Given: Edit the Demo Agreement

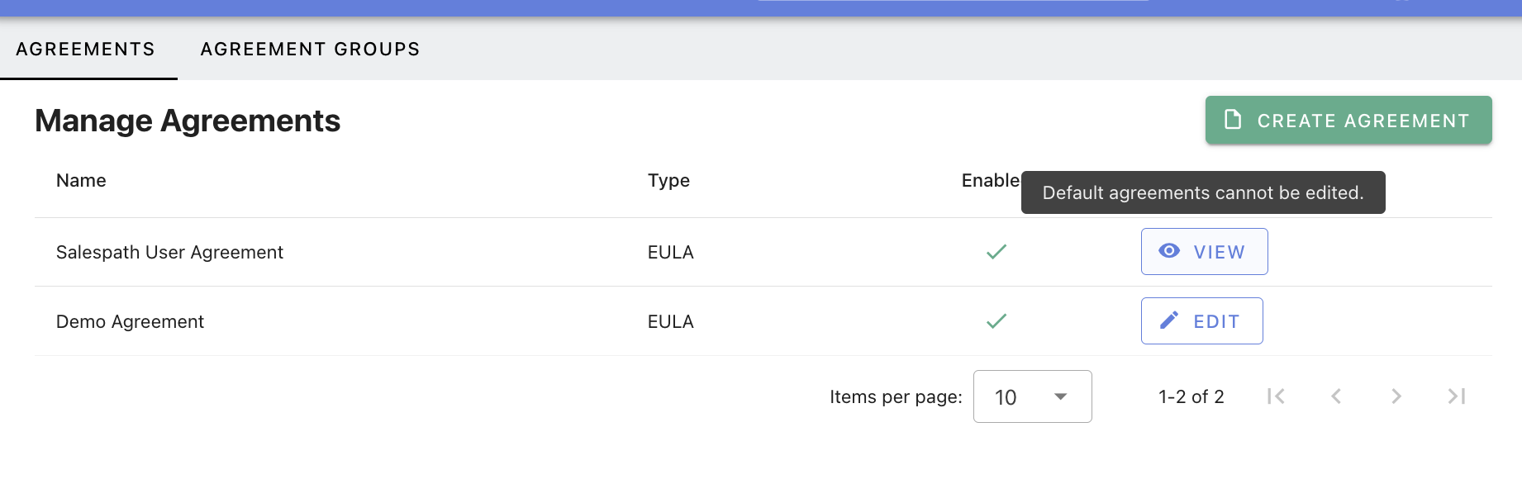Looking at the screenshot, I should pos(1202,321).
